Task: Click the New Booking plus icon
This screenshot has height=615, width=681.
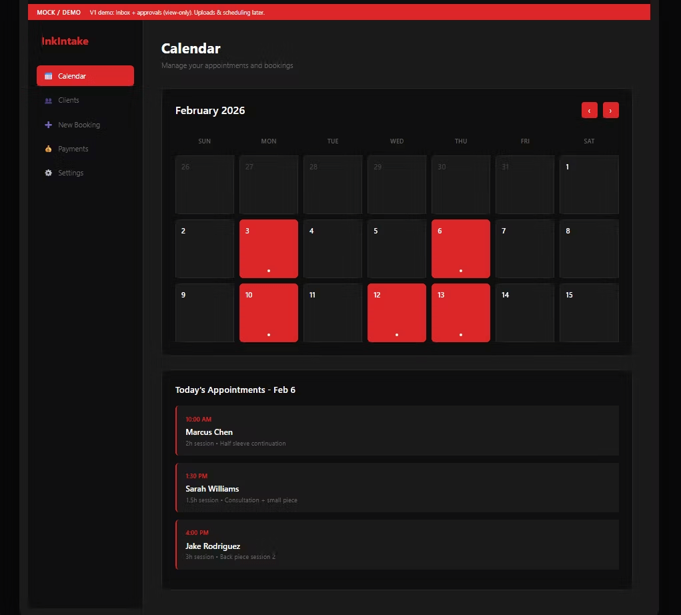Action: [48, 125]
